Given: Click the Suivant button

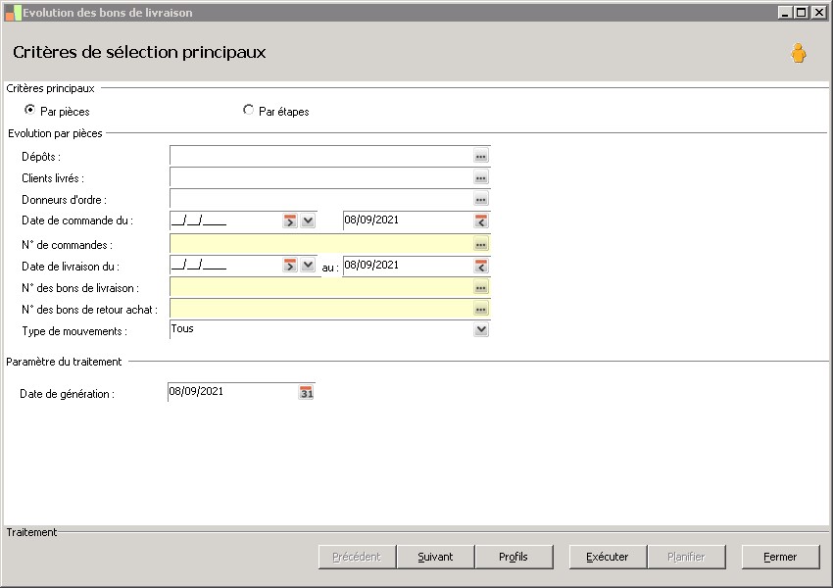Looking at the screenshot, I should tap(435, 557).
